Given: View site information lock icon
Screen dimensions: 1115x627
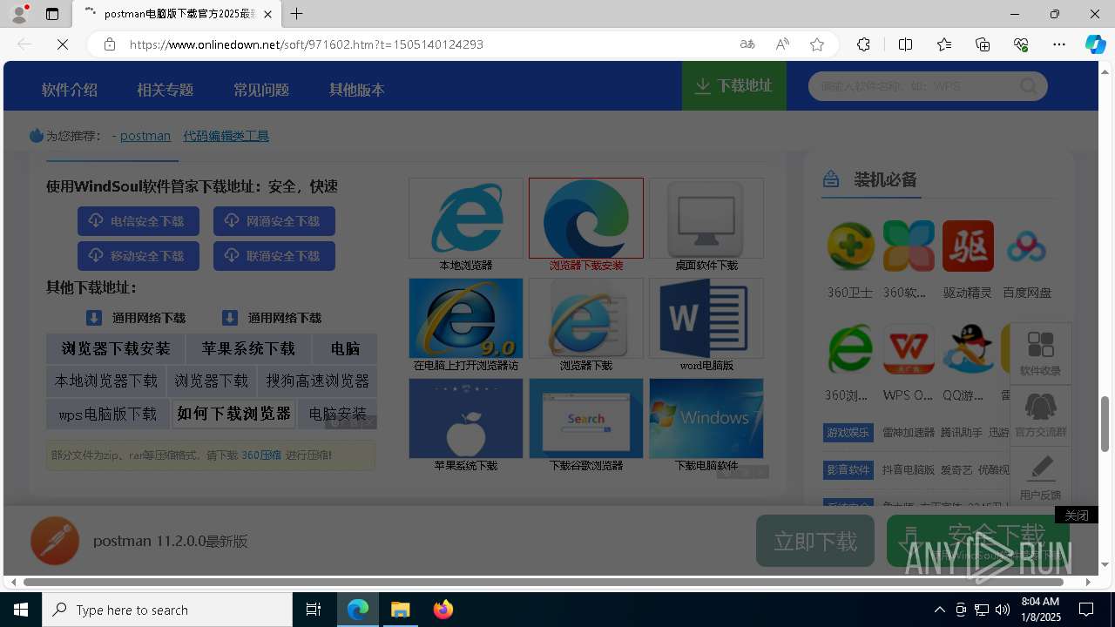Looking at the screenshot, I should (x=110, y=44).
